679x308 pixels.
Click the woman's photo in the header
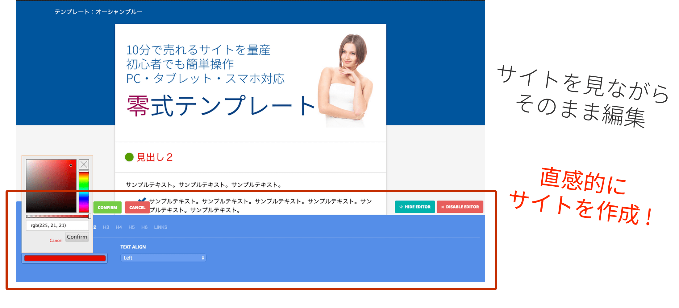(346, 80)
